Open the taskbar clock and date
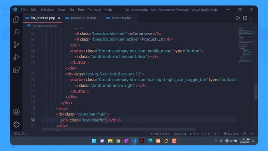Viewport: 268px width, 151px height. click(x=245, y=141)
